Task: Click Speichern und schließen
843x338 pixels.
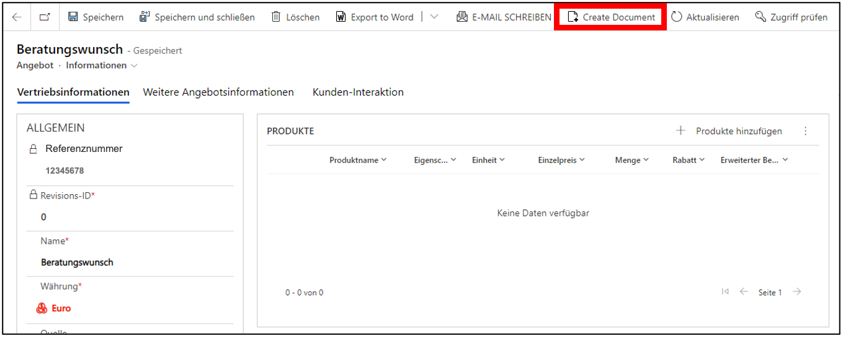Action: click(197, 17)
